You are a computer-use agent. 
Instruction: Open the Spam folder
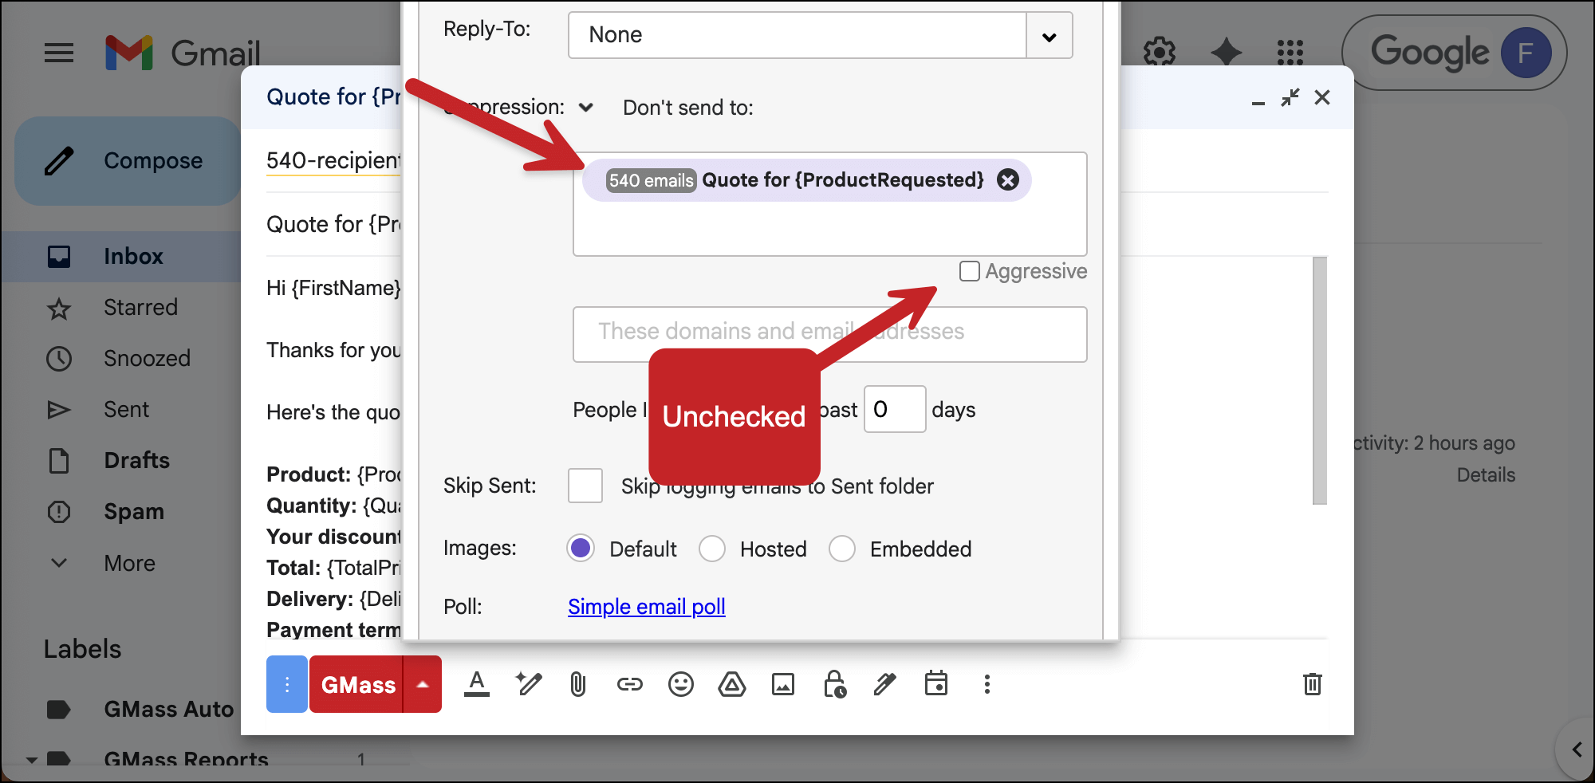133,511
